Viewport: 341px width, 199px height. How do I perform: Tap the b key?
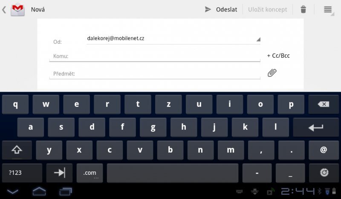coord(170,150)
